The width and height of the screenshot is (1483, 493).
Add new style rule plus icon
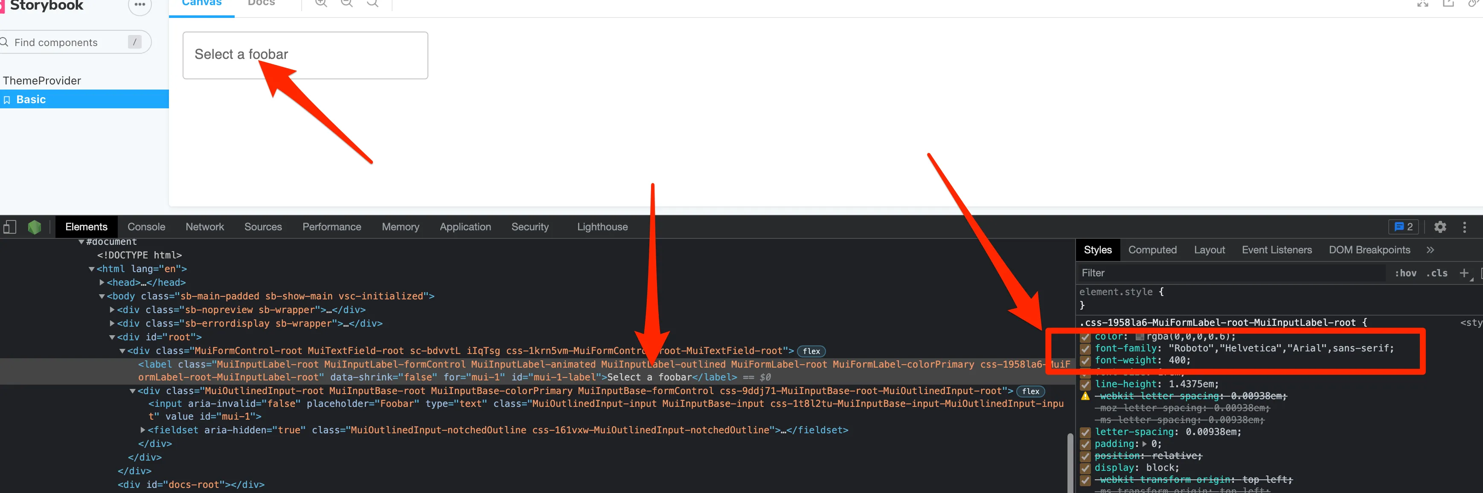click(1464, 273)
